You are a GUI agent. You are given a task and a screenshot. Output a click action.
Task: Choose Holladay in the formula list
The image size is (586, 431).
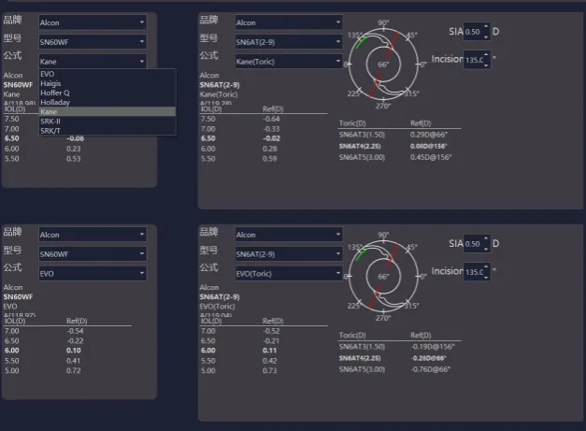click(54, 102)
